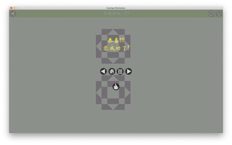Select the 六块拼板 - 21 level title
Viewport: 232px width, 145px height.
click(x=116, y=13)
